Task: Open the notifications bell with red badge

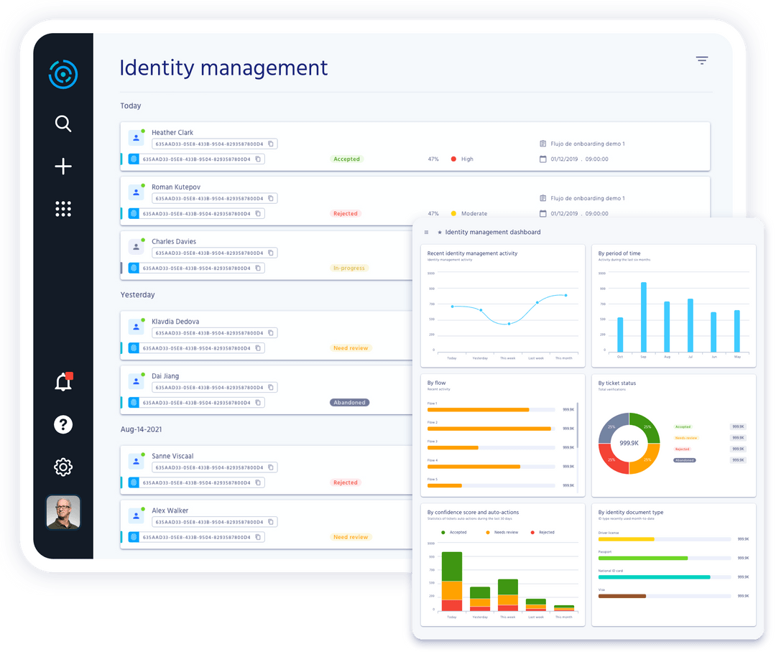Action: pos(63,382)
